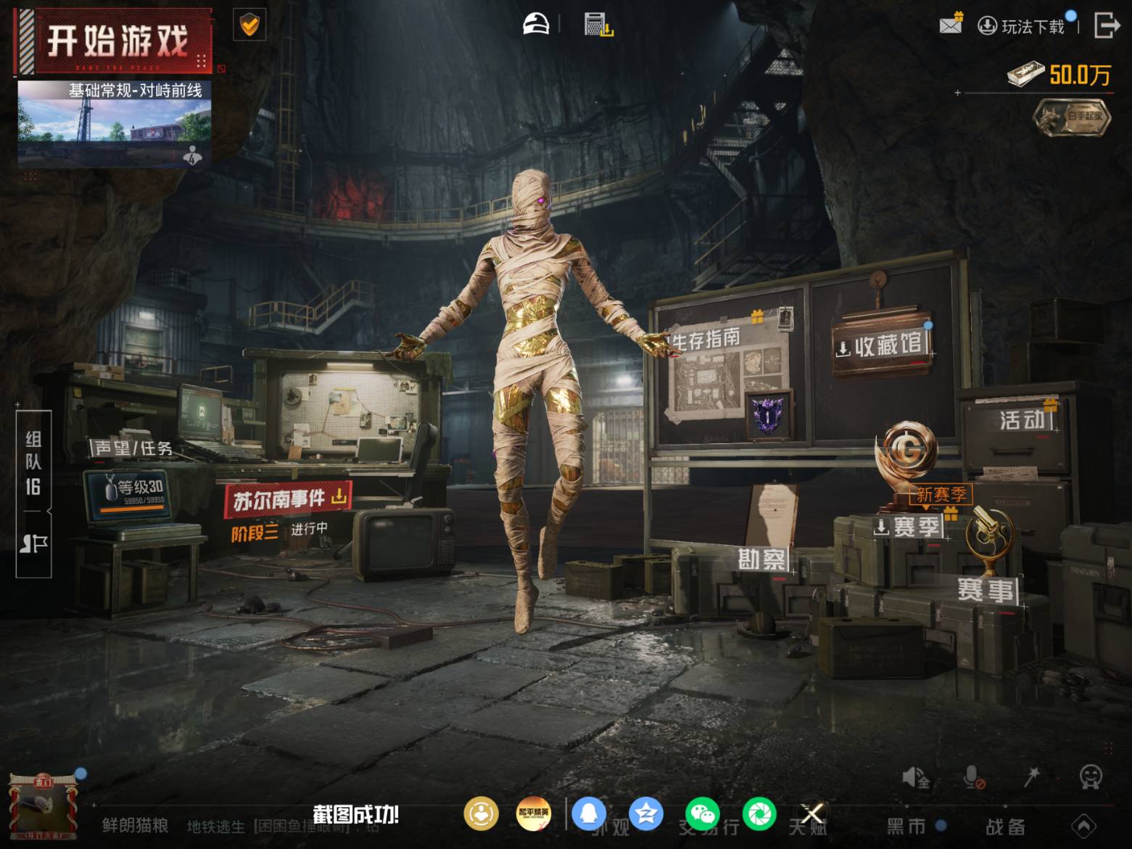
Task: Open the 赛季 season crate
Action: (907, 528)
